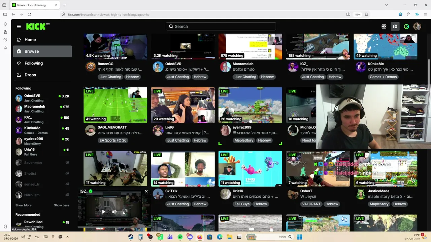The height and width of the screenshot is (242, 431).
Task: Click Show Less in Following section
Action: coord(62,205)
